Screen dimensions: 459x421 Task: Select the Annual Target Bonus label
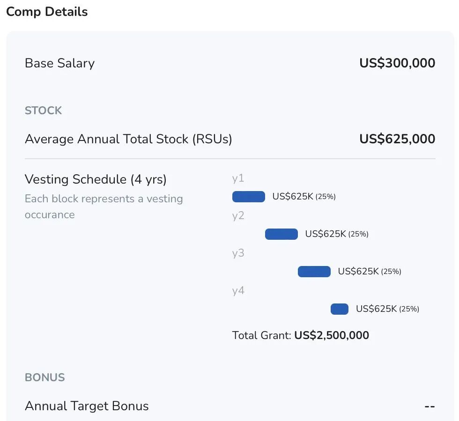tap(87, 406)
